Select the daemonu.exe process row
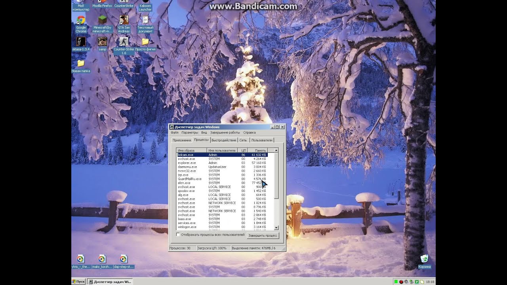Image resolution: width=507 pixels, height=285 pixels. click(222, 167)
